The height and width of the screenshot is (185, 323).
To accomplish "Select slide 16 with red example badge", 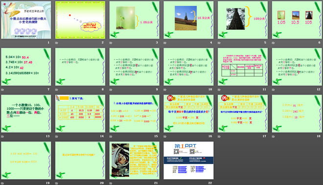I will click(x=188, y=114).
